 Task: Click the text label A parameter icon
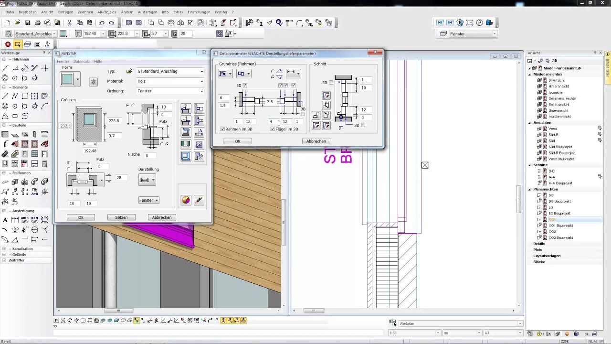(199, 132)
